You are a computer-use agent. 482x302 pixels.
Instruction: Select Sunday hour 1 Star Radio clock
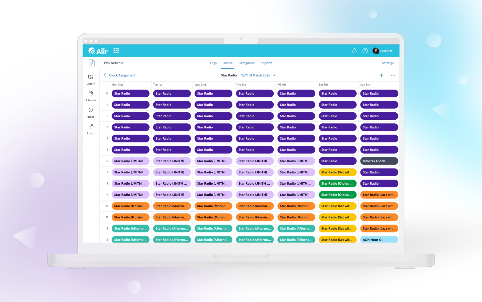click(379, 105)
